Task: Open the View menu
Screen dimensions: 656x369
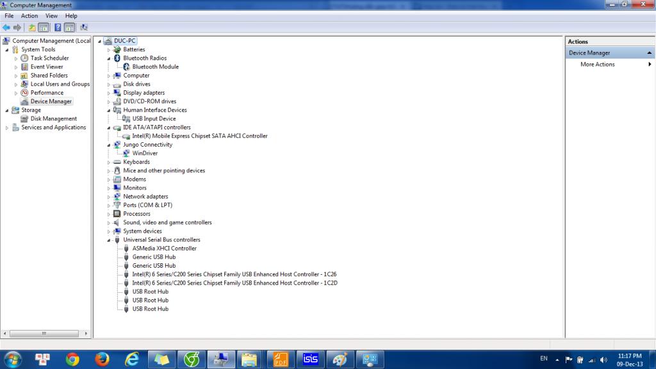Action: pos(51,16)
